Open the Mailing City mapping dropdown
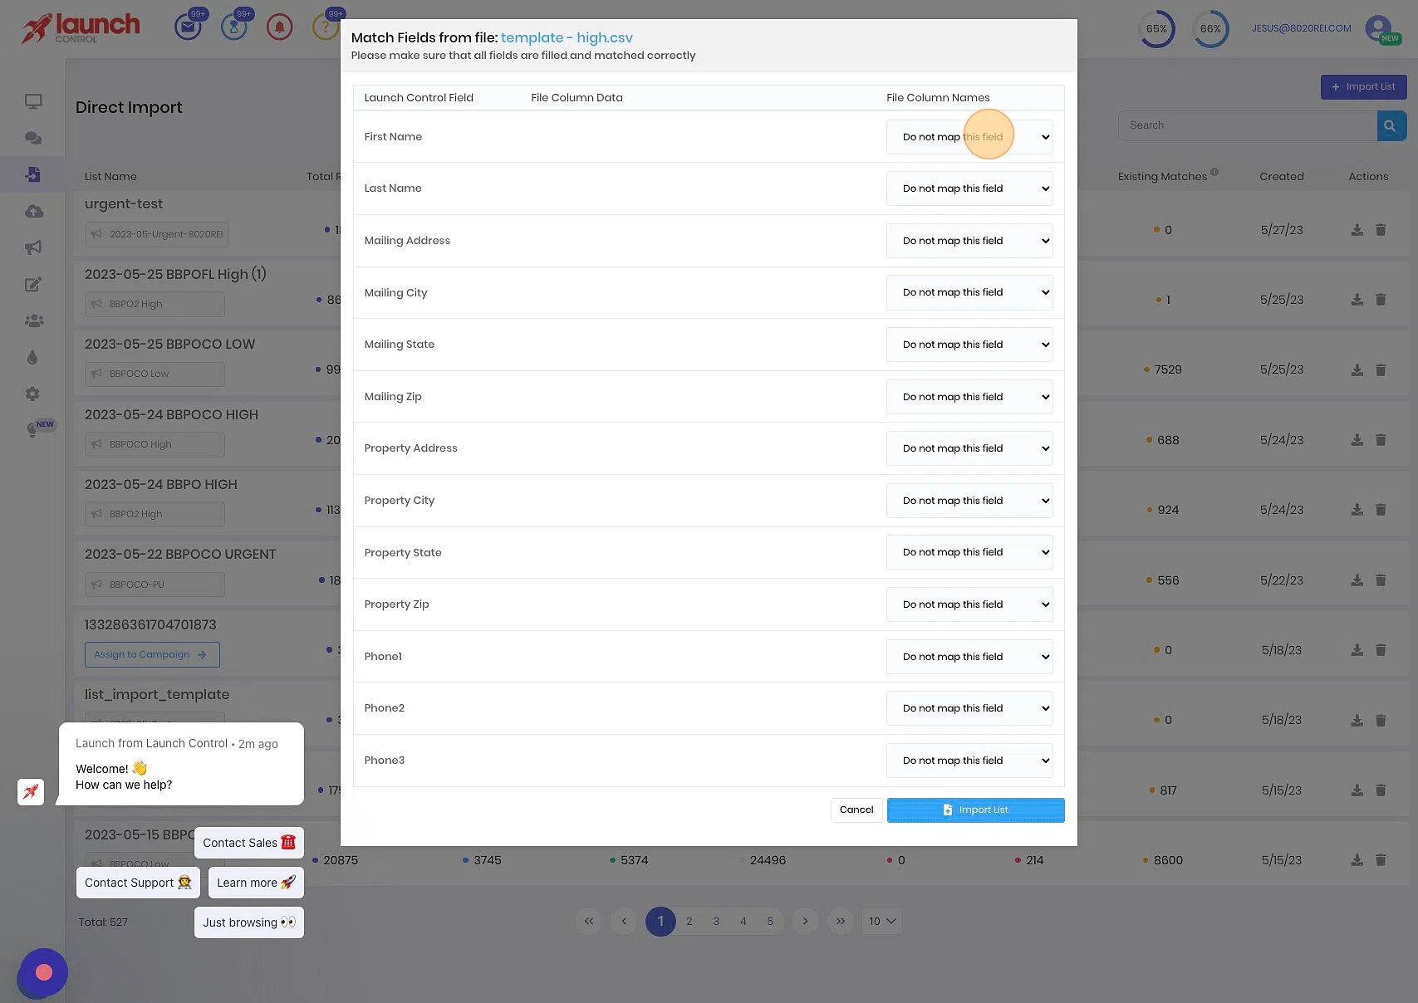 pyautogui.click(x=969, y=292)
